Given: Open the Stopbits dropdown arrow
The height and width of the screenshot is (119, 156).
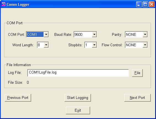Looking at the screenshot, I should coord(94,45).
